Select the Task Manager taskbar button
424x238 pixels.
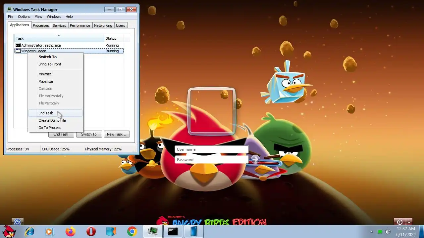click(153, 232)
